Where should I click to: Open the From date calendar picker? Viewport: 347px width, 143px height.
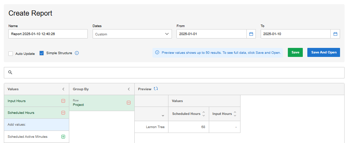coord(251,34)
